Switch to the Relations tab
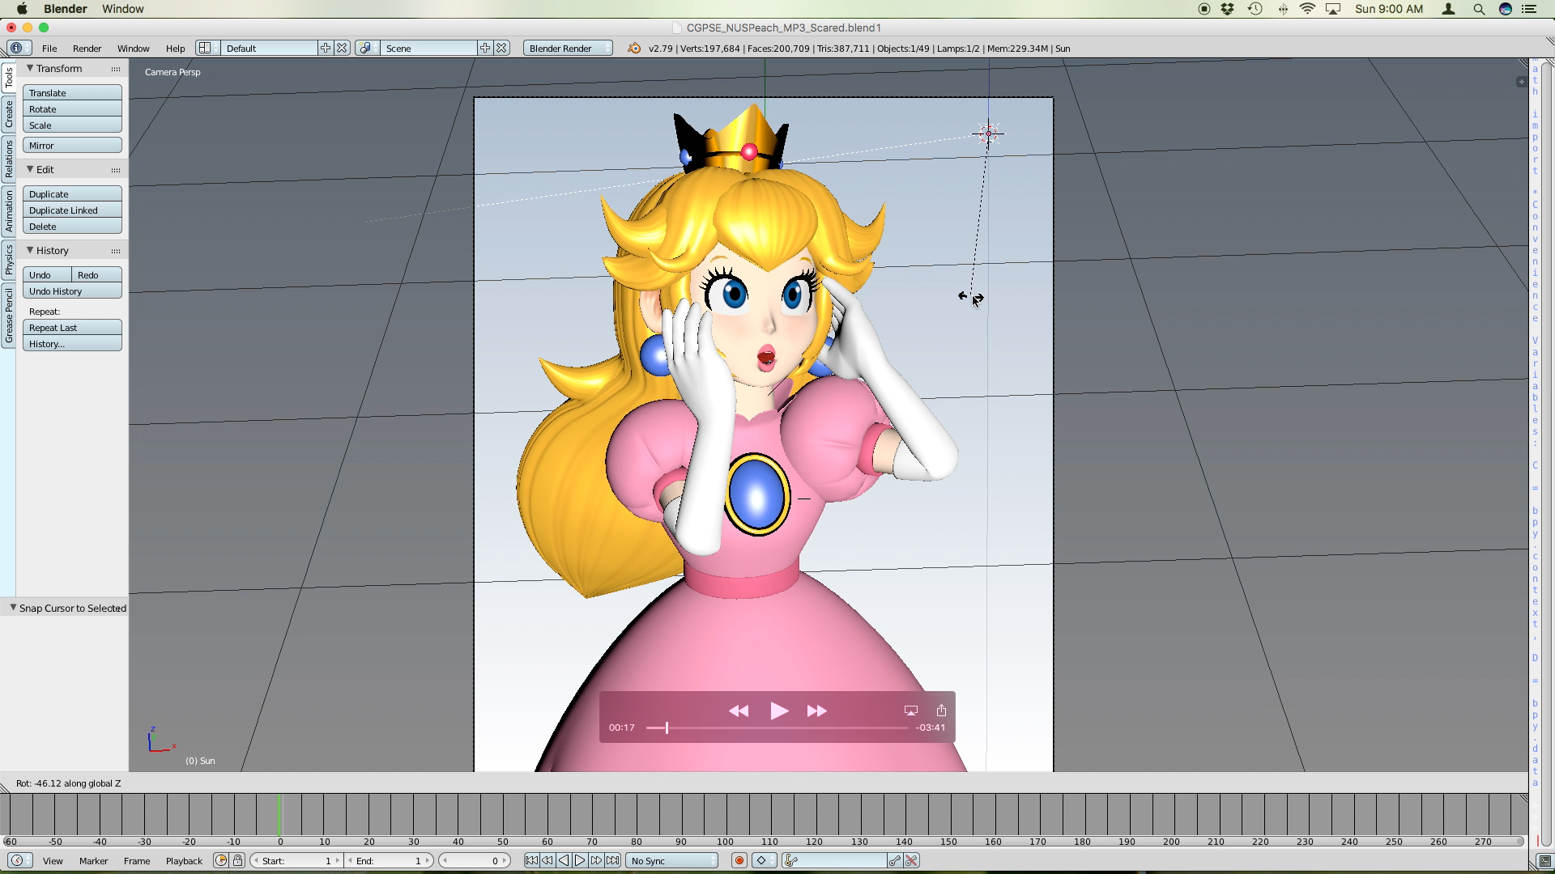Viewport: 1555px width, 874px height. coord(8,159)
